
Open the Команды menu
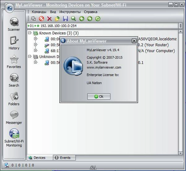tap(39, 12)
